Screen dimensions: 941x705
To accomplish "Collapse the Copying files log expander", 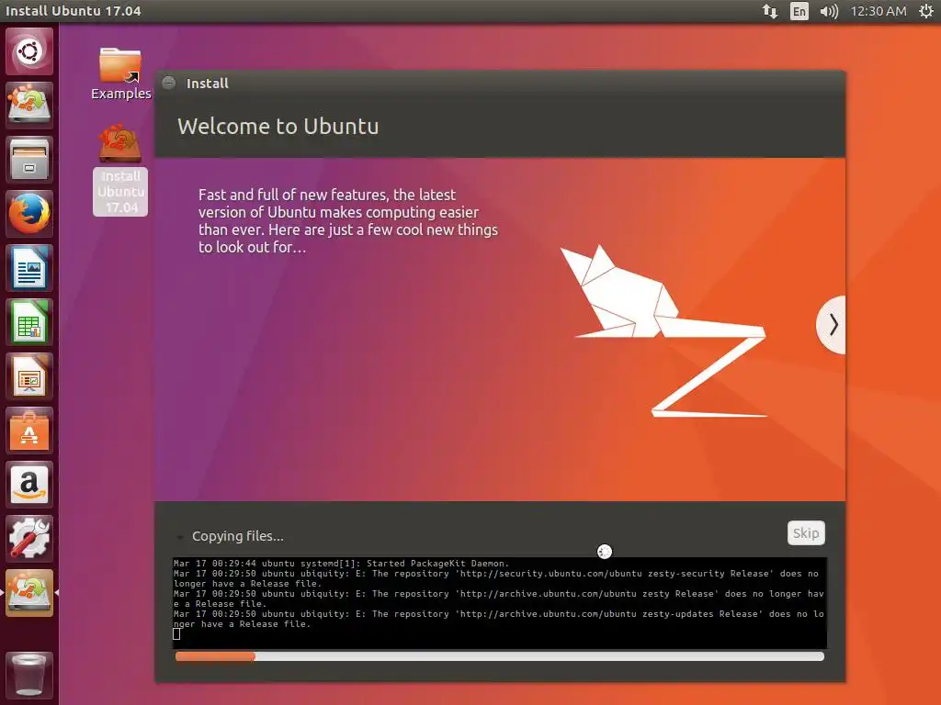I will (179, 536).
